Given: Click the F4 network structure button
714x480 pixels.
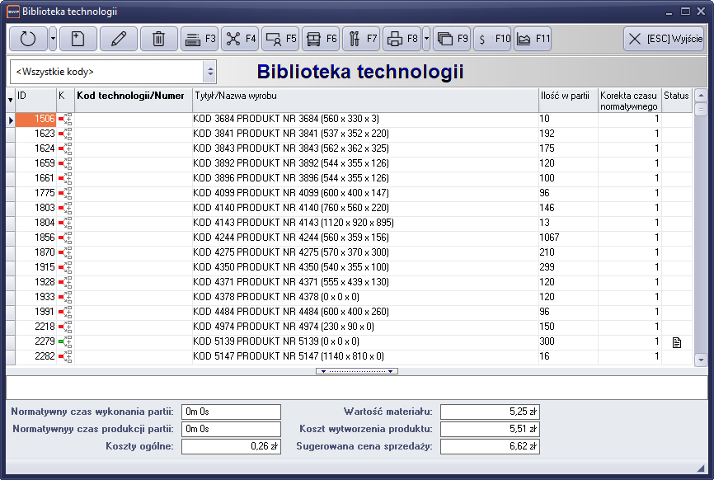Looking at the screenshot, I should point(239,38).
